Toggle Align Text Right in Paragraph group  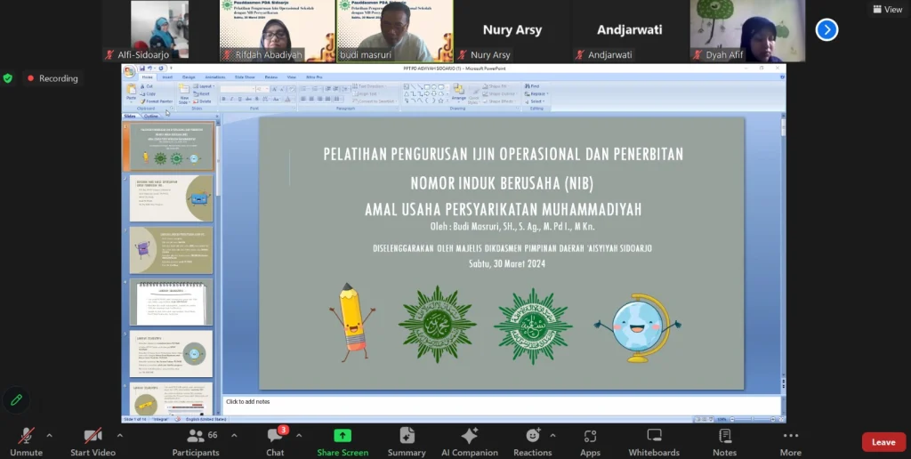(x=319, y=99)
